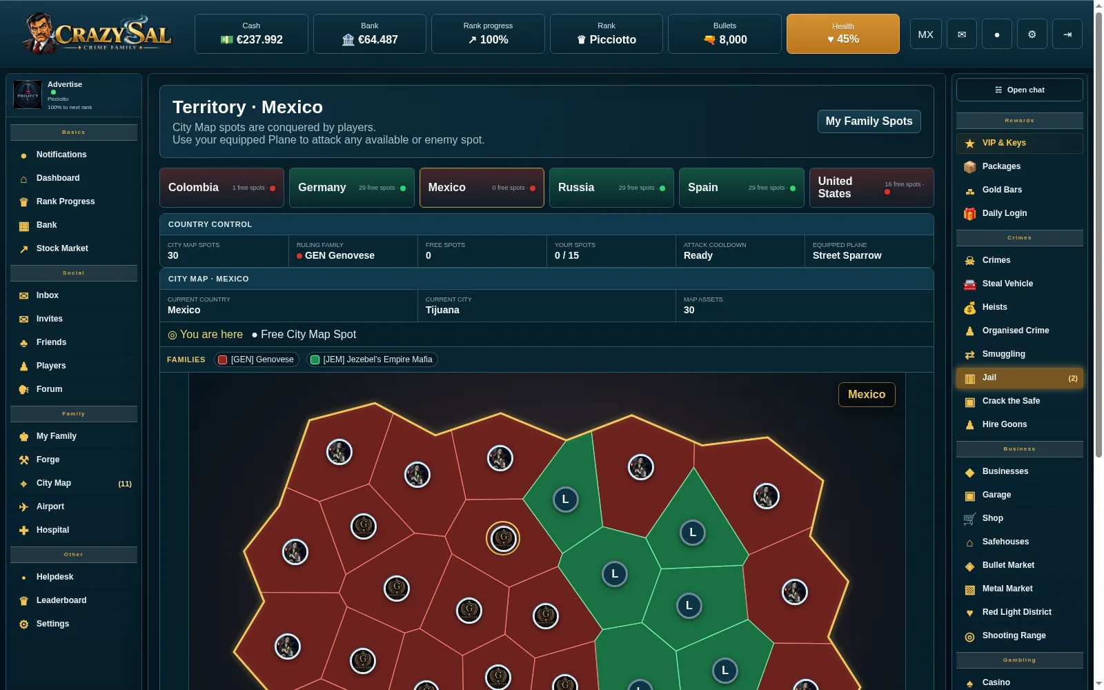The width and height of the screenshot is (1104, 690).
Task: Open Players list
Action: [x=74, y=366]
